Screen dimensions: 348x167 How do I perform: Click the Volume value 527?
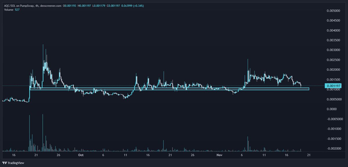[17, 10]
